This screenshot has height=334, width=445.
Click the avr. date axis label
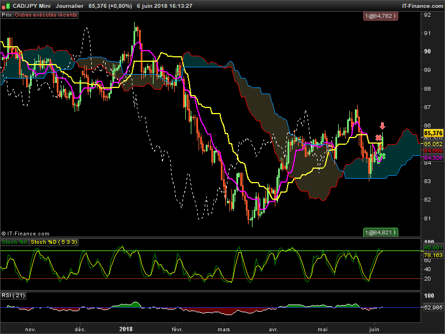273,329
